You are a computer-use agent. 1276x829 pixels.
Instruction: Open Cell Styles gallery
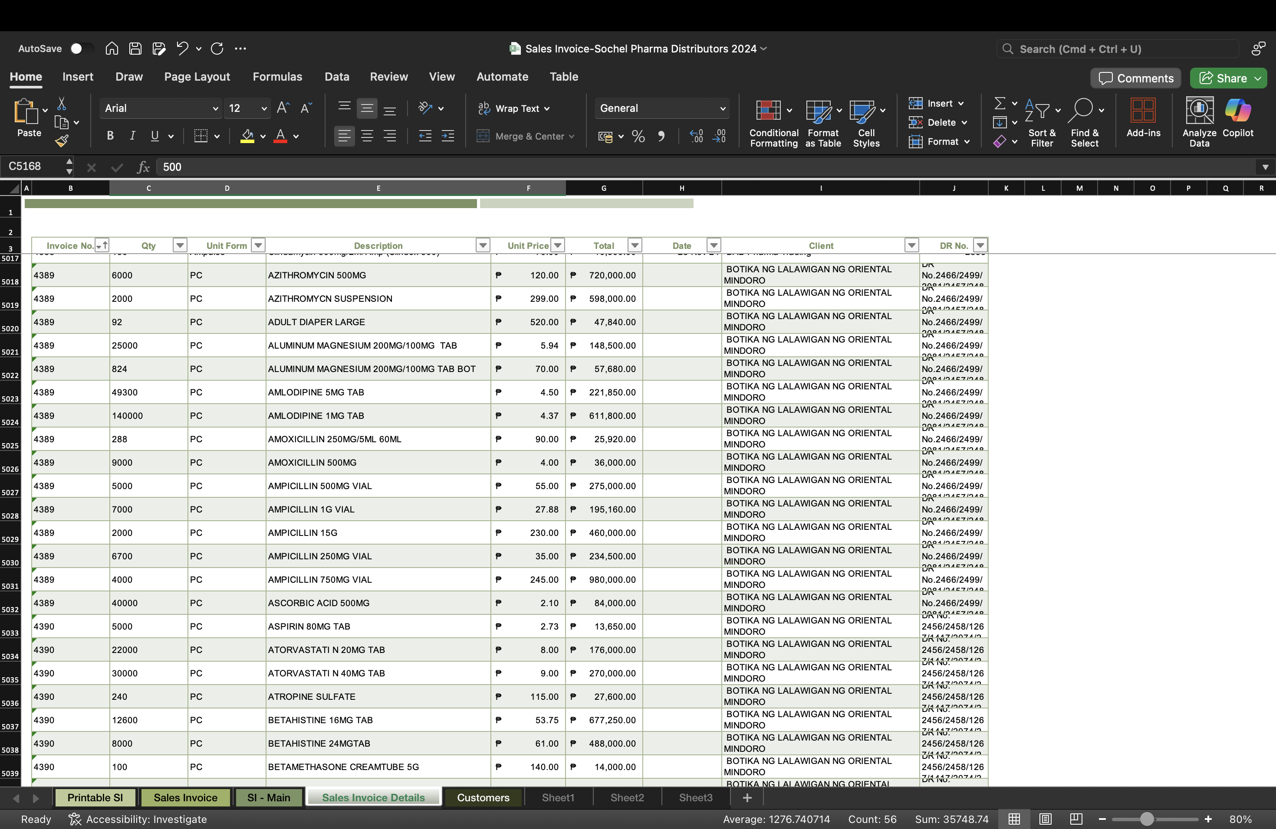point(866,123)
